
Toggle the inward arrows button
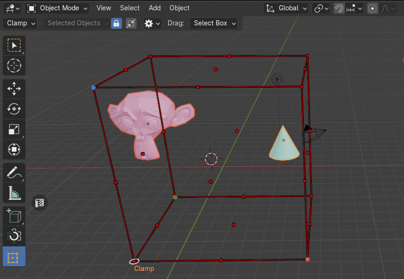click(131, 24)
